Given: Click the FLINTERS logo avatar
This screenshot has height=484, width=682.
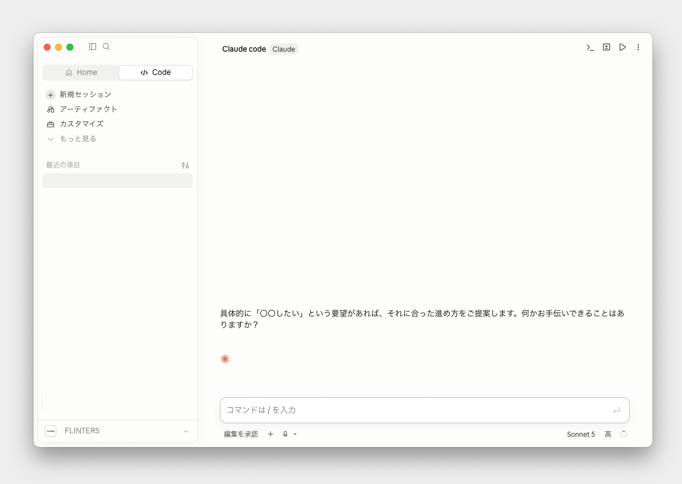Looking at the screenshot, I should coord(51,431).
